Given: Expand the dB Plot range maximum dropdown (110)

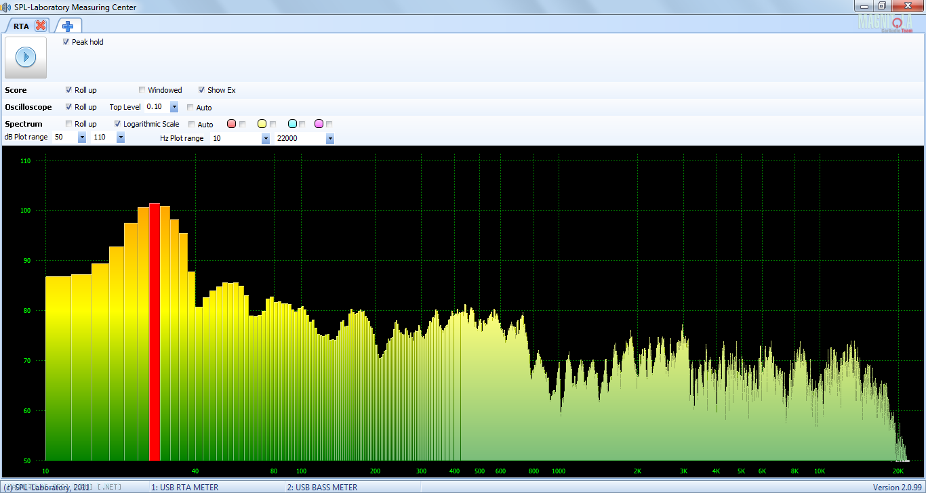Looking at the screenshot, I should tap(121, 137).
